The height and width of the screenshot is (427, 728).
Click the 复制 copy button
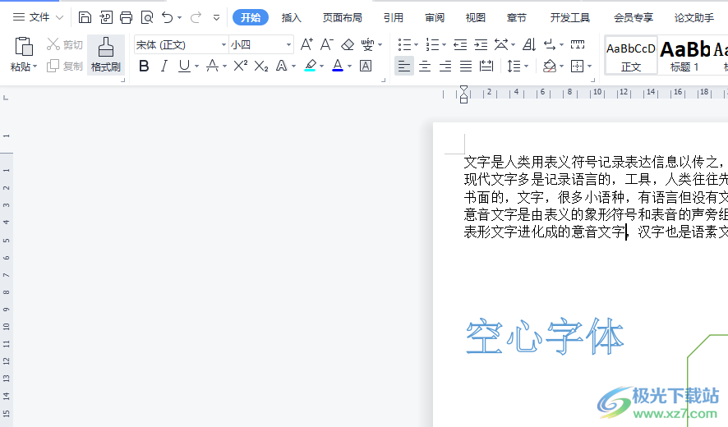coord(65,66)
